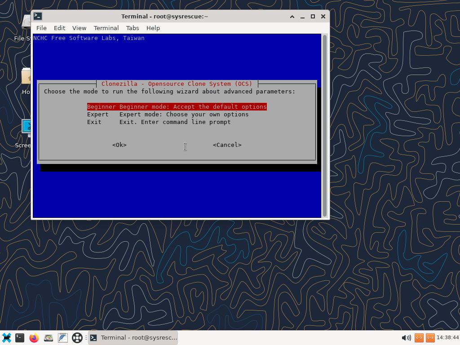Image resolution: width=460 pixels, height=345 pixels.
Task: Open the Tabs menu
Action: (132, 28)
